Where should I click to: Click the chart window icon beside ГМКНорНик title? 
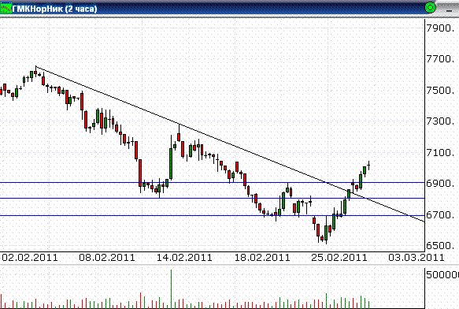pos(6,8)
